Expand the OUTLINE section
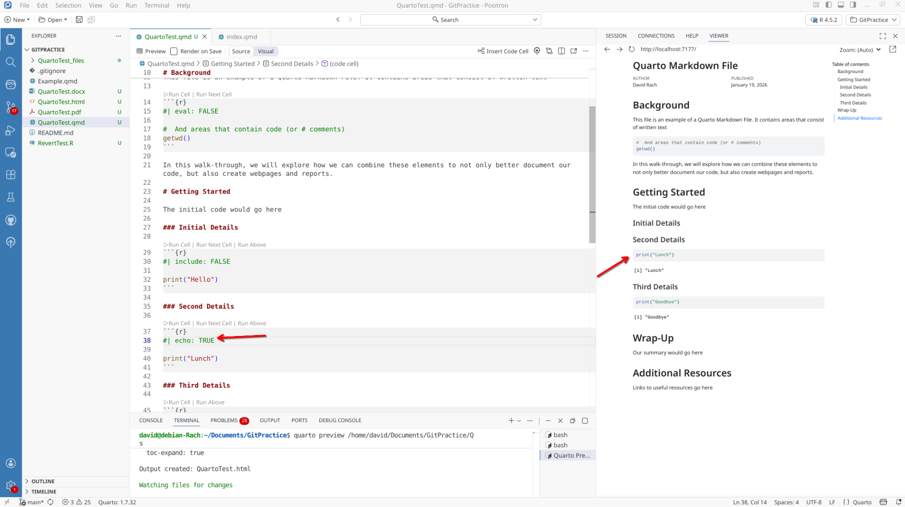905x507 pixels. [x=43, y=481]
